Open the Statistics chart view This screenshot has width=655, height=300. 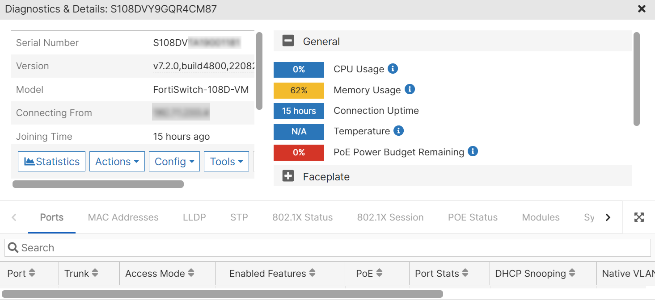[51, 161]
